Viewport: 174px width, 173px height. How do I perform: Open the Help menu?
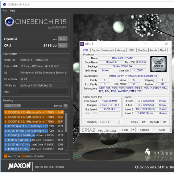click(x=13, y=11)
